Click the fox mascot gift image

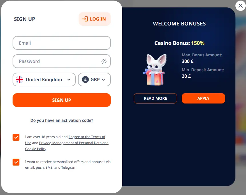click(x=154, y=69)
